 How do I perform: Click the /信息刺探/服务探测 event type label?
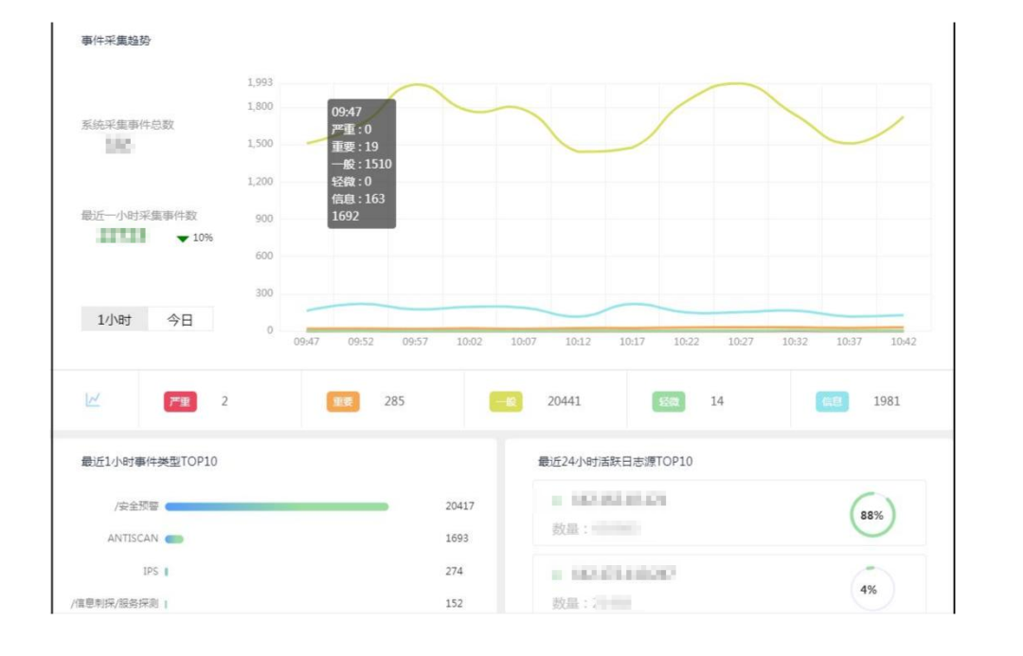115,604
